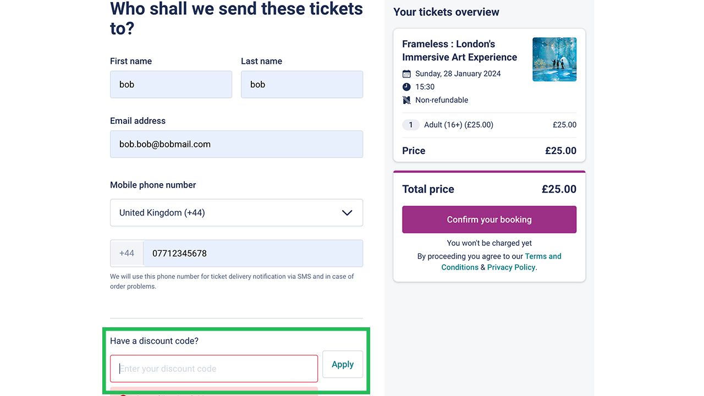Viewport: 704px width, 396px height.
Task: Click the calendar icon beside the booking date
Action: click(406, 74)
